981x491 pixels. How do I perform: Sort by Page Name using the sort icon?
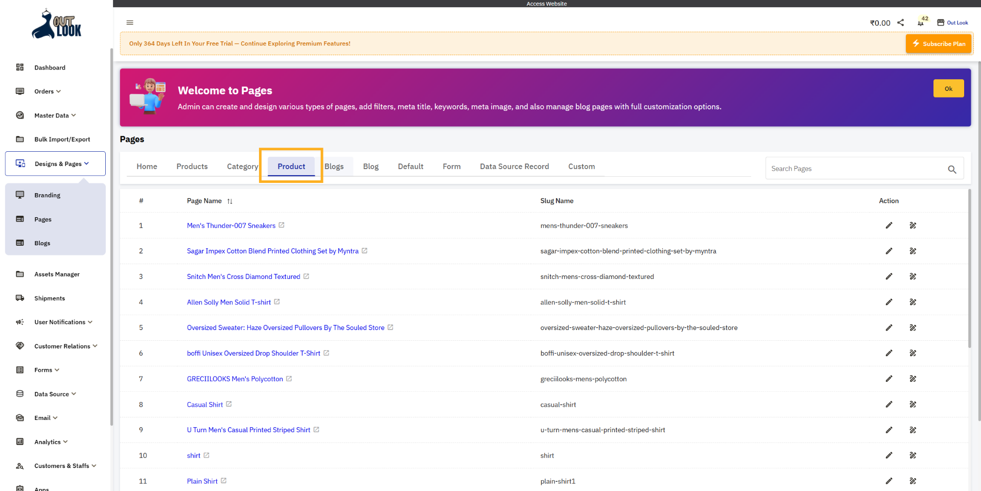(229, 201)
